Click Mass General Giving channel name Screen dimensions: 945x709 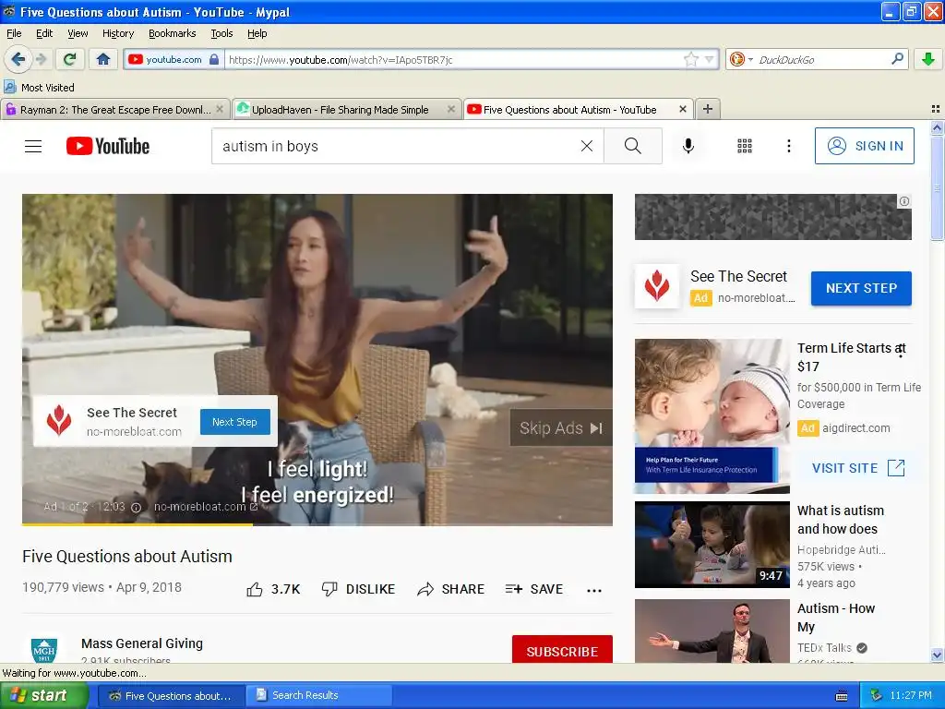(141, 643)
